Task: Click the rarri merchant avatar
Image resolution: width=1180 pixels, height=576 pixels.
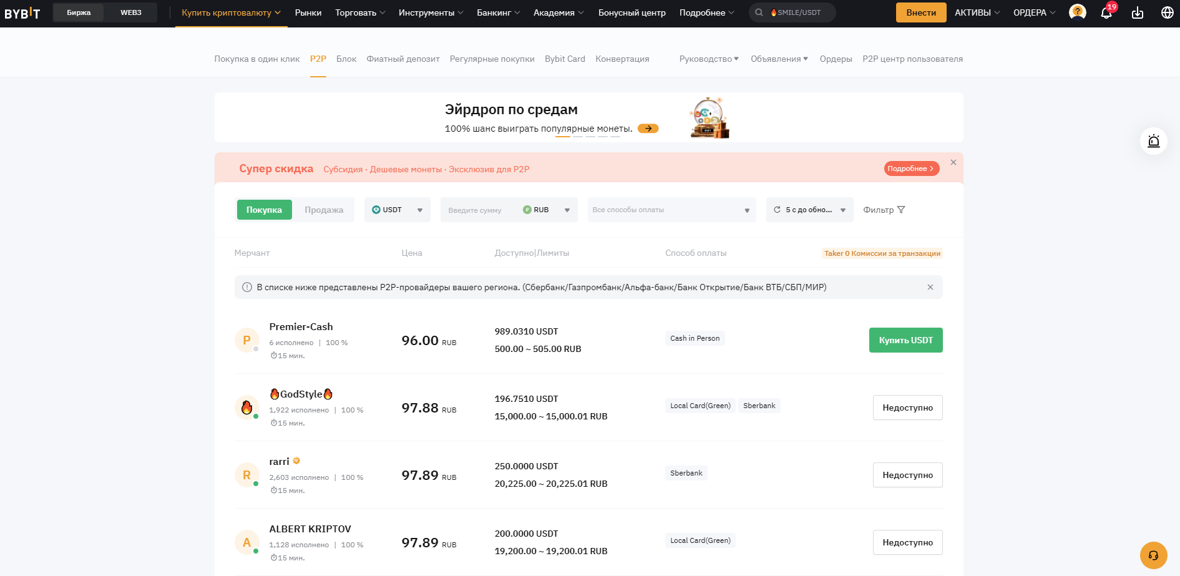Action: tap(246, 475)
